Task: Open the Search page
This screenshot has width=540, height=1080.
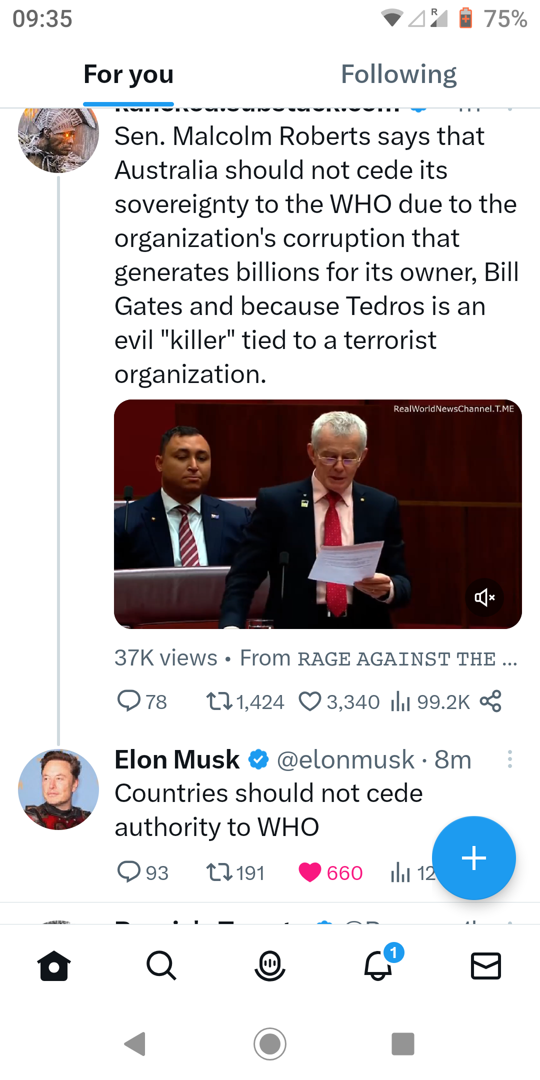Action: 161,965
